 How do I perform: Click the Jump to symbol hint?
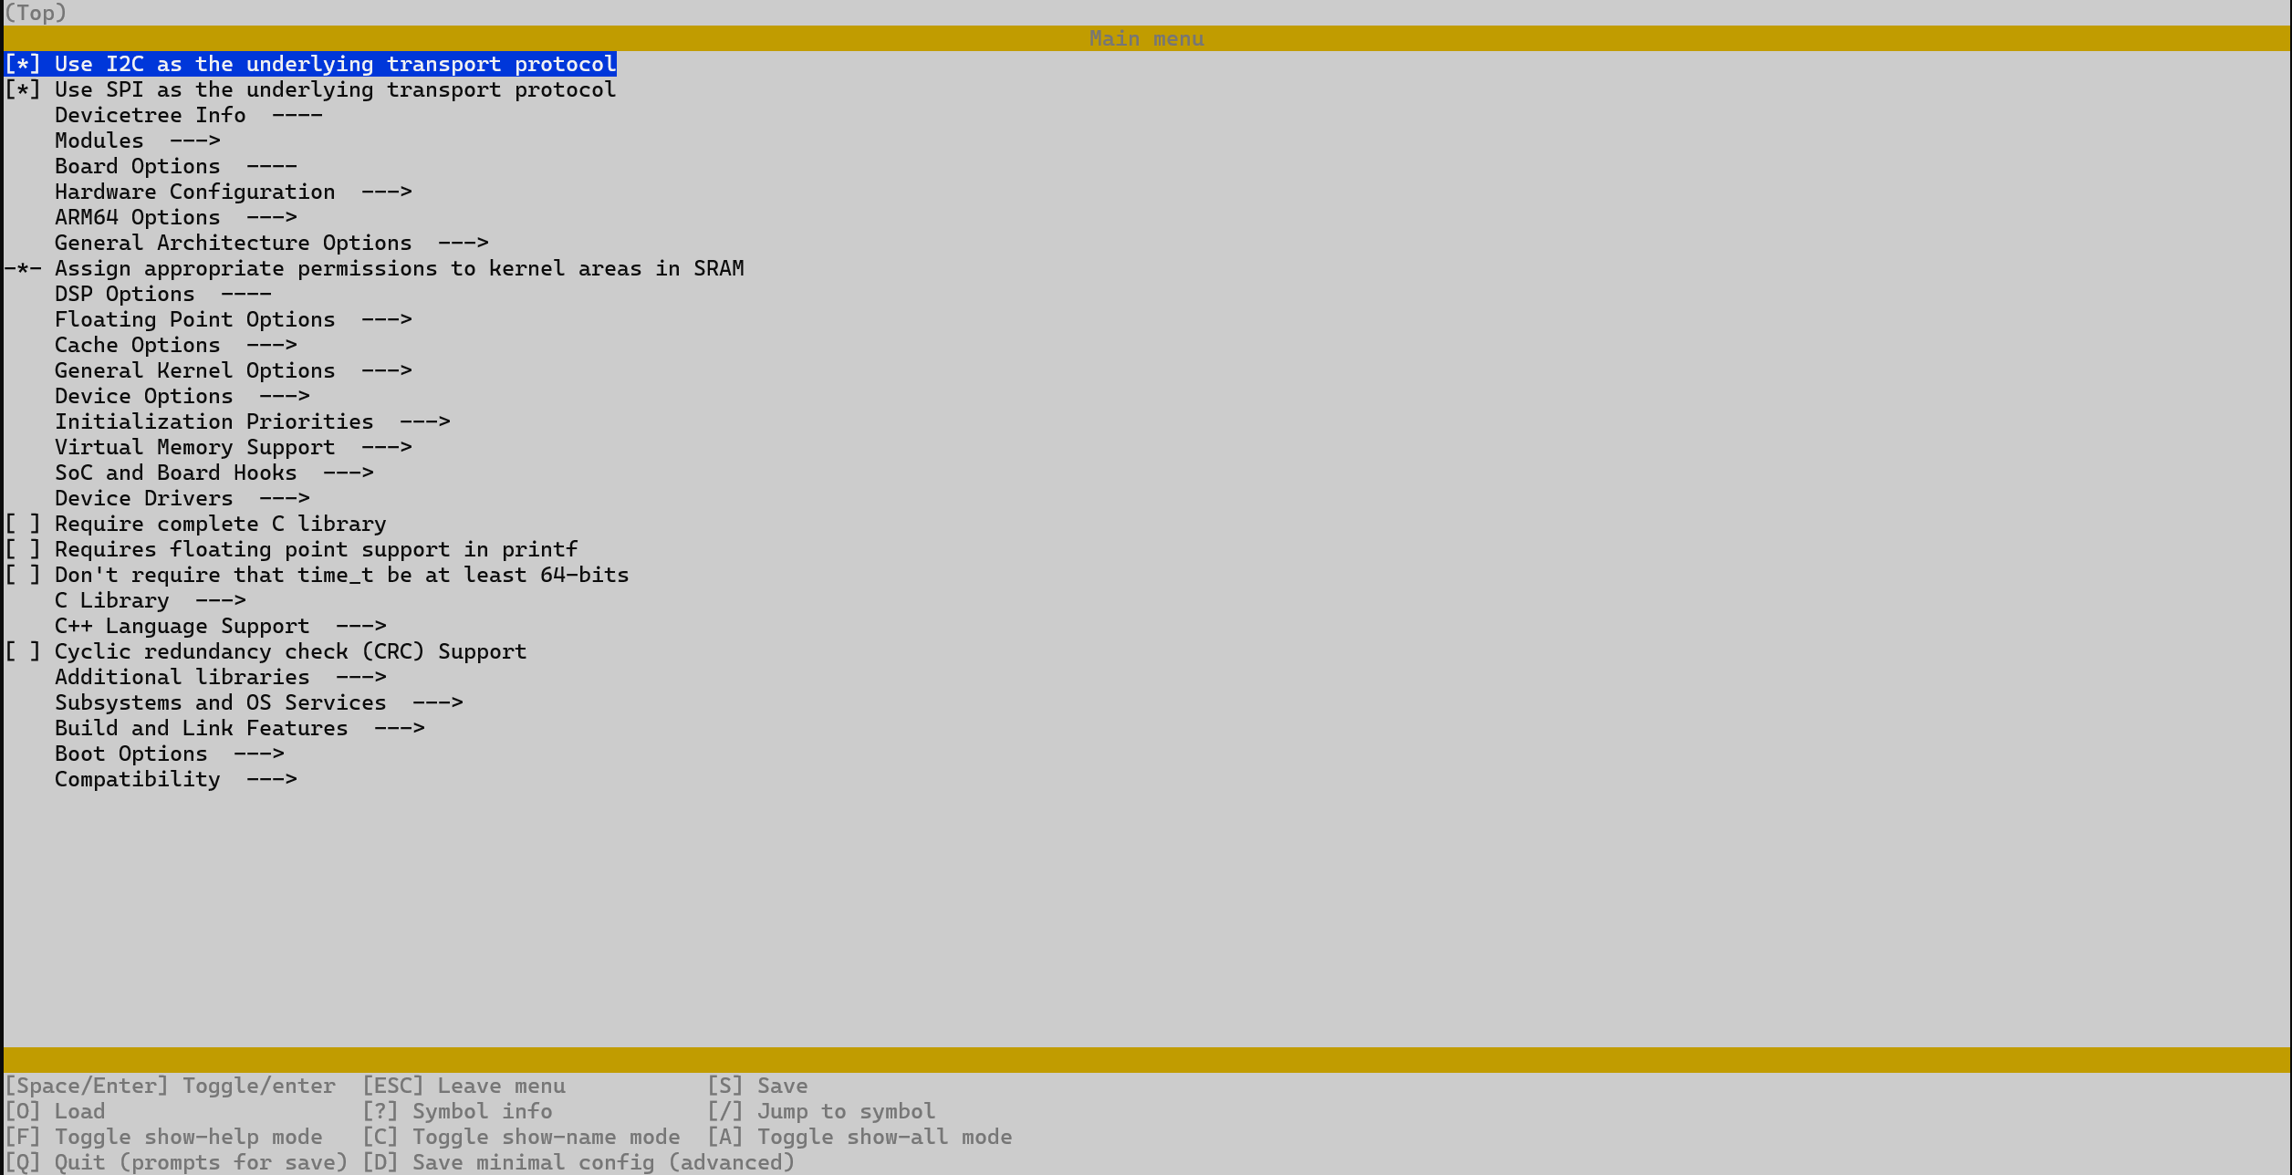821,1111
